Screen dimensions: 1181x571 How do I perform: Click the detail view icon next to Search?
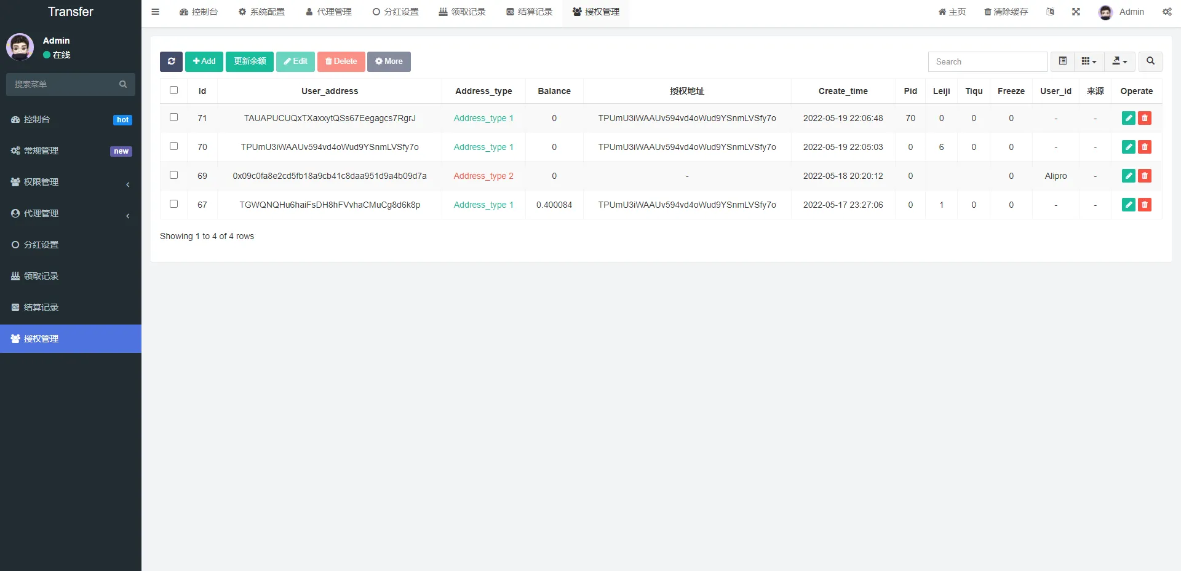point(1062,61)
